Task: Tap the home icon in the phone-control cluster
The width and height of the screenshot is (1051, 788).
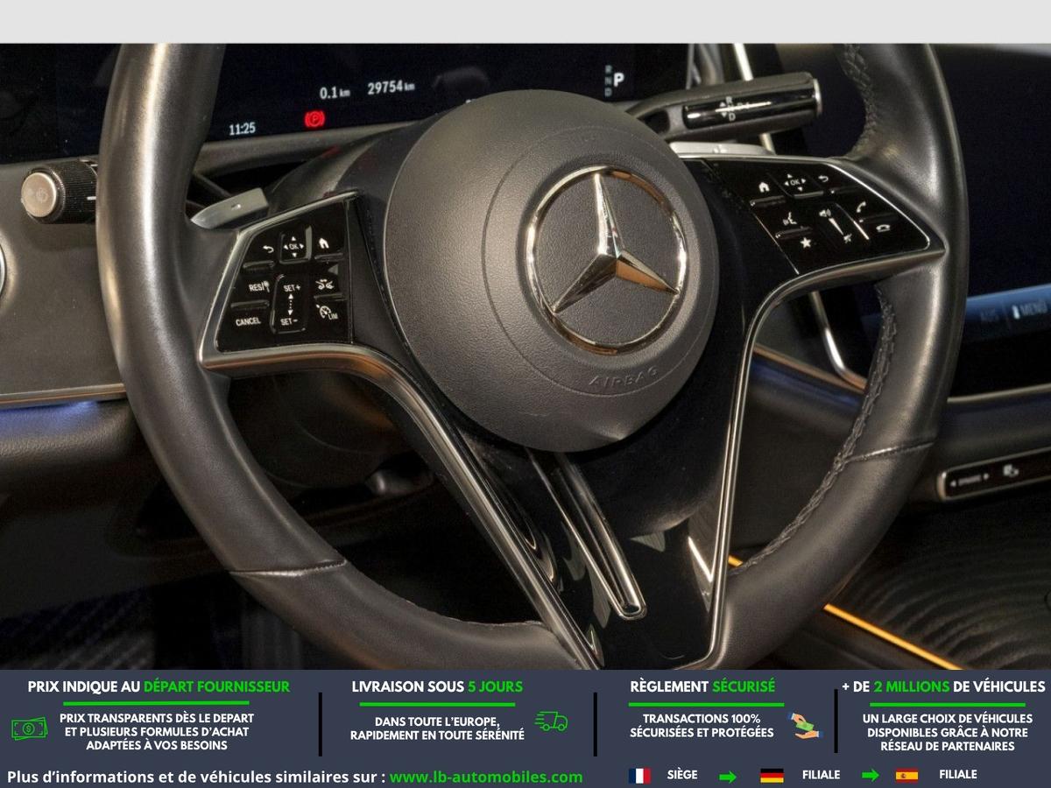Action: (x=765, y=186)
